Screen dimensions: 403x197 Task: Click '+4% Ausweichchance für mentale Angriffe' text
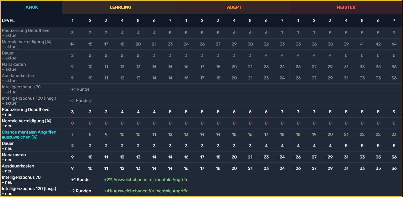[x=146, y=191]
